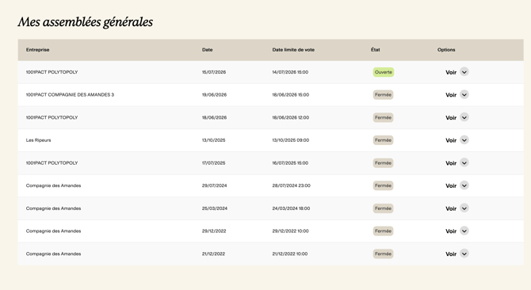Screen dimensions: 531x290
Task: Click Voir for the 18/06/2026 POLYTOPOLY assembly
Action: click(451, 118)
